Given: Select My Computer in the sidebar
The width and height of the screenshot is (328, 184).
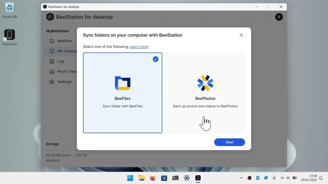Looking at the screenshot, I should [61, 51].
